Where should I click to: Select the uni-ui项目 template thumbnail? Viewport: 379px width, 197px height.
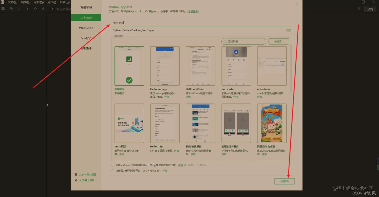129,123
